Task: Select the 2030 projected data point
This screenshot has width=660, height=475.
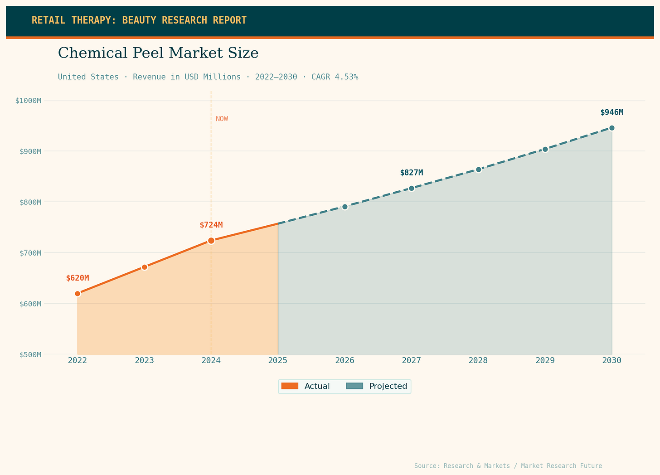Action: tap(612, 128)
